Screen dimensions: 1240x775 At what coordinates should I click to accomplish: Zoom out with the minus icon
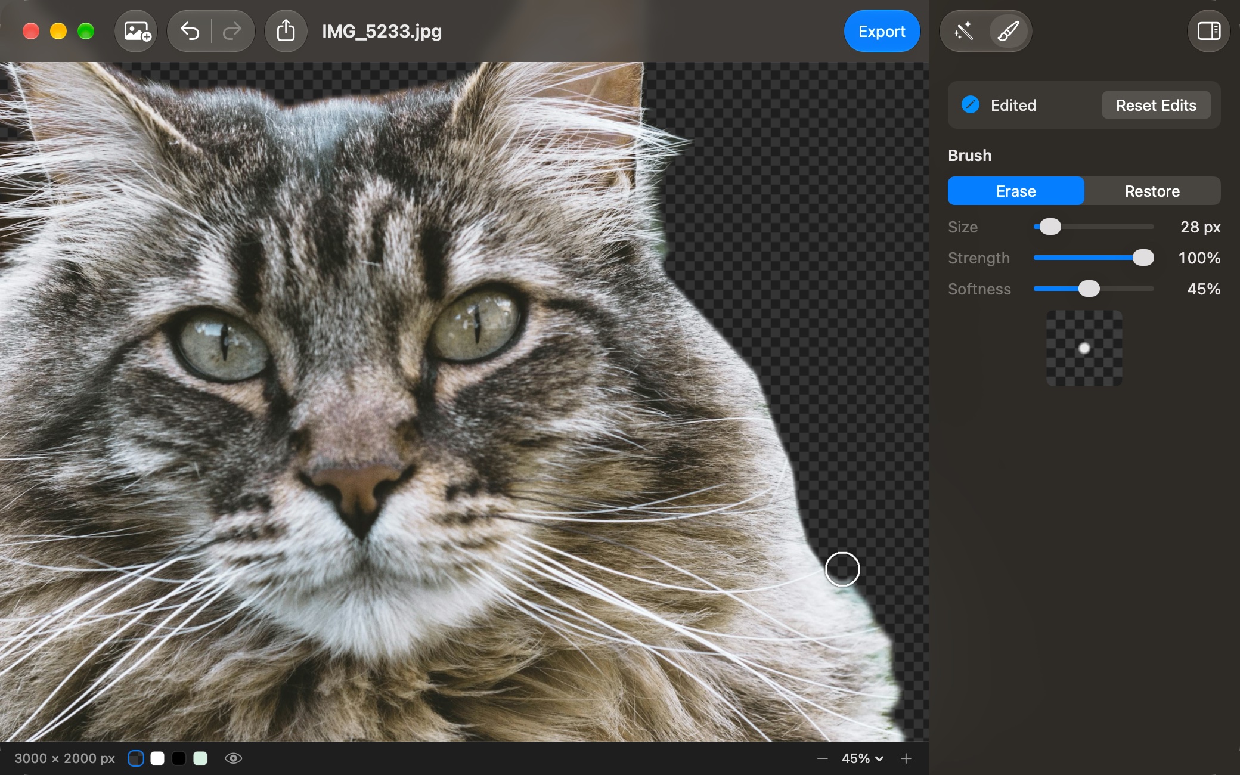[x=823, y=758]
